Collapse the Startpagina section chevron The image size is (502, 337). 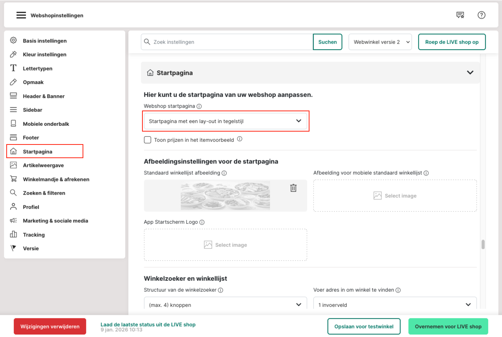tap(470, 73)
